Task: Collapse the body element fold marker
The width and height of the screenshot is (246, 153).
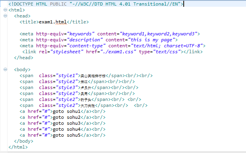Action: [x=5, y=69]
